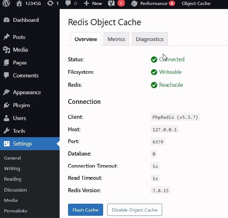Open Permalinks settings submenu
Image resolution: width=228 pixels, height=218 pixels.
point(16,211)
